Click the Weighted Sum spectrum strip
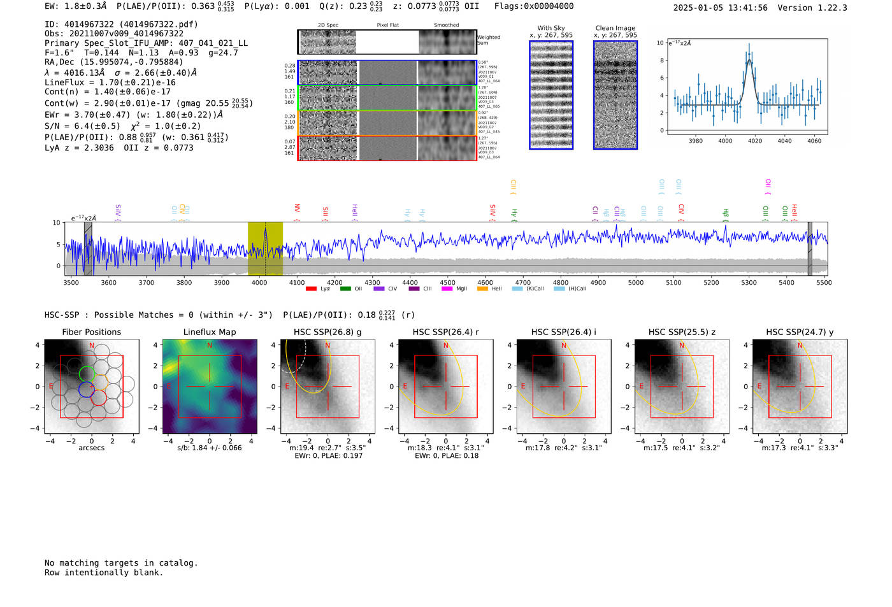 [387, 41]
